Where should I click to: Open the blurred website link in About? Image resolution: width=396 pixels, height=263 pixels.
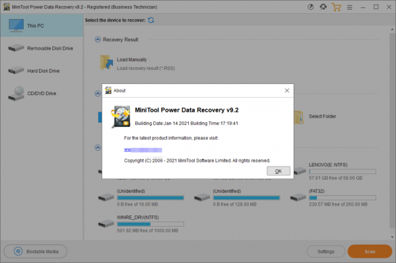[143, 150]
